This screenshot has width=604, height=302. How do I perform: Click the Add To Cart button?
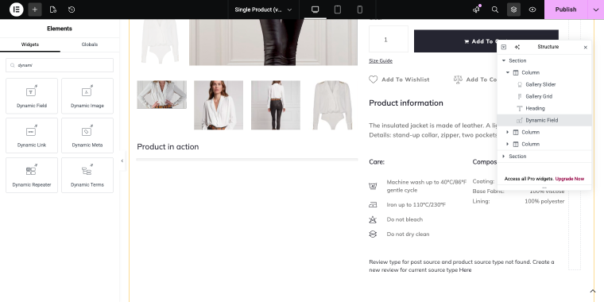point(486,41)
